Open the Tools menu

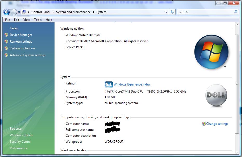38,20
